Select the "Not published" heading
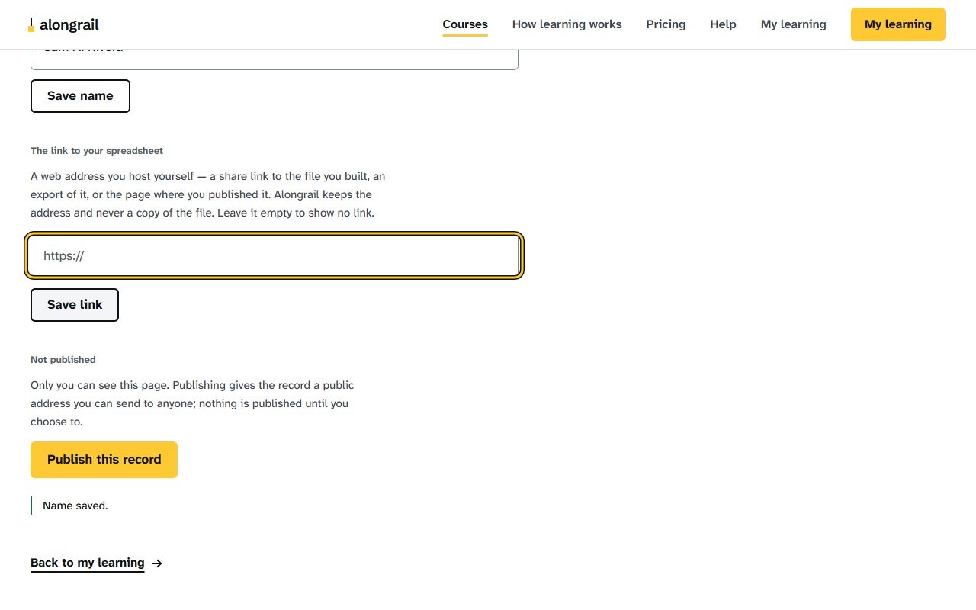This screenshot has width=976, height=610. click(x=63, y=360)
